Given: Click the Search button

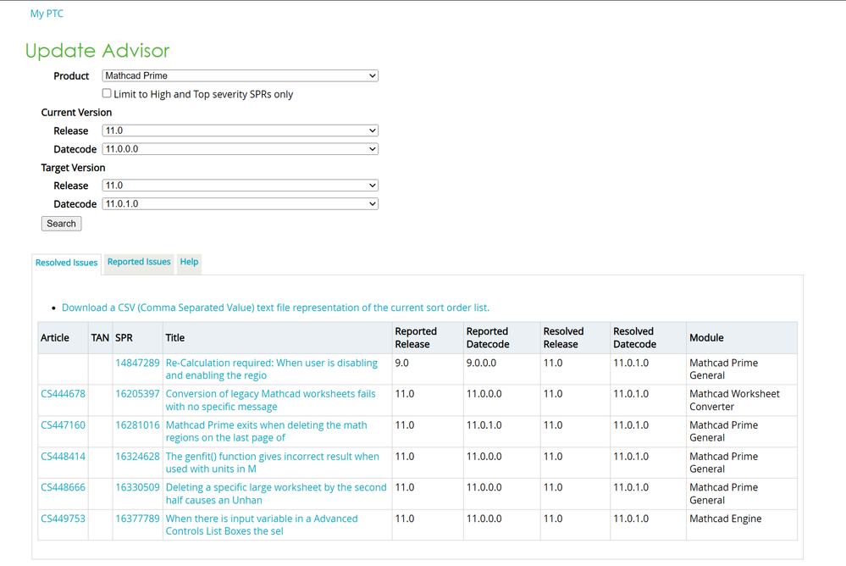Looking at the screenshot, I should coord(62,224).
